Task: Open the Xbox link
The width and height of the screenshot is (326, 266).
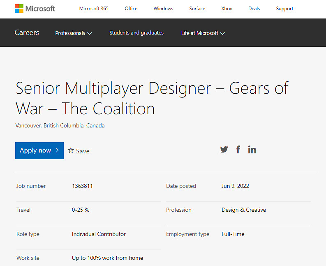Action: 227,9
